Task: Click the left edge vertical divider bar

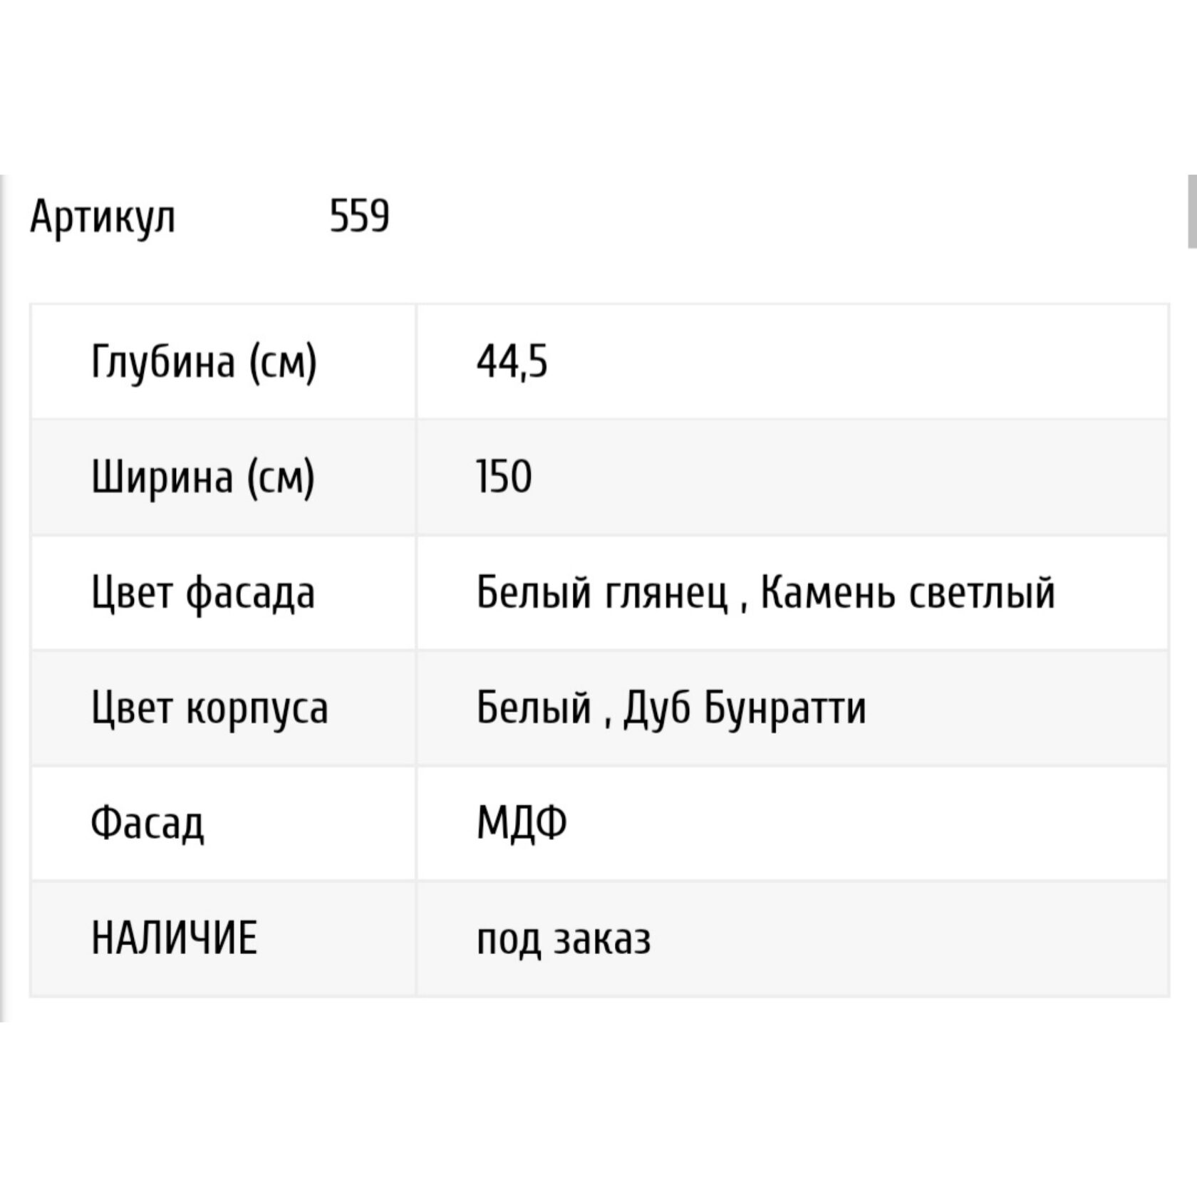Action: 3,598
